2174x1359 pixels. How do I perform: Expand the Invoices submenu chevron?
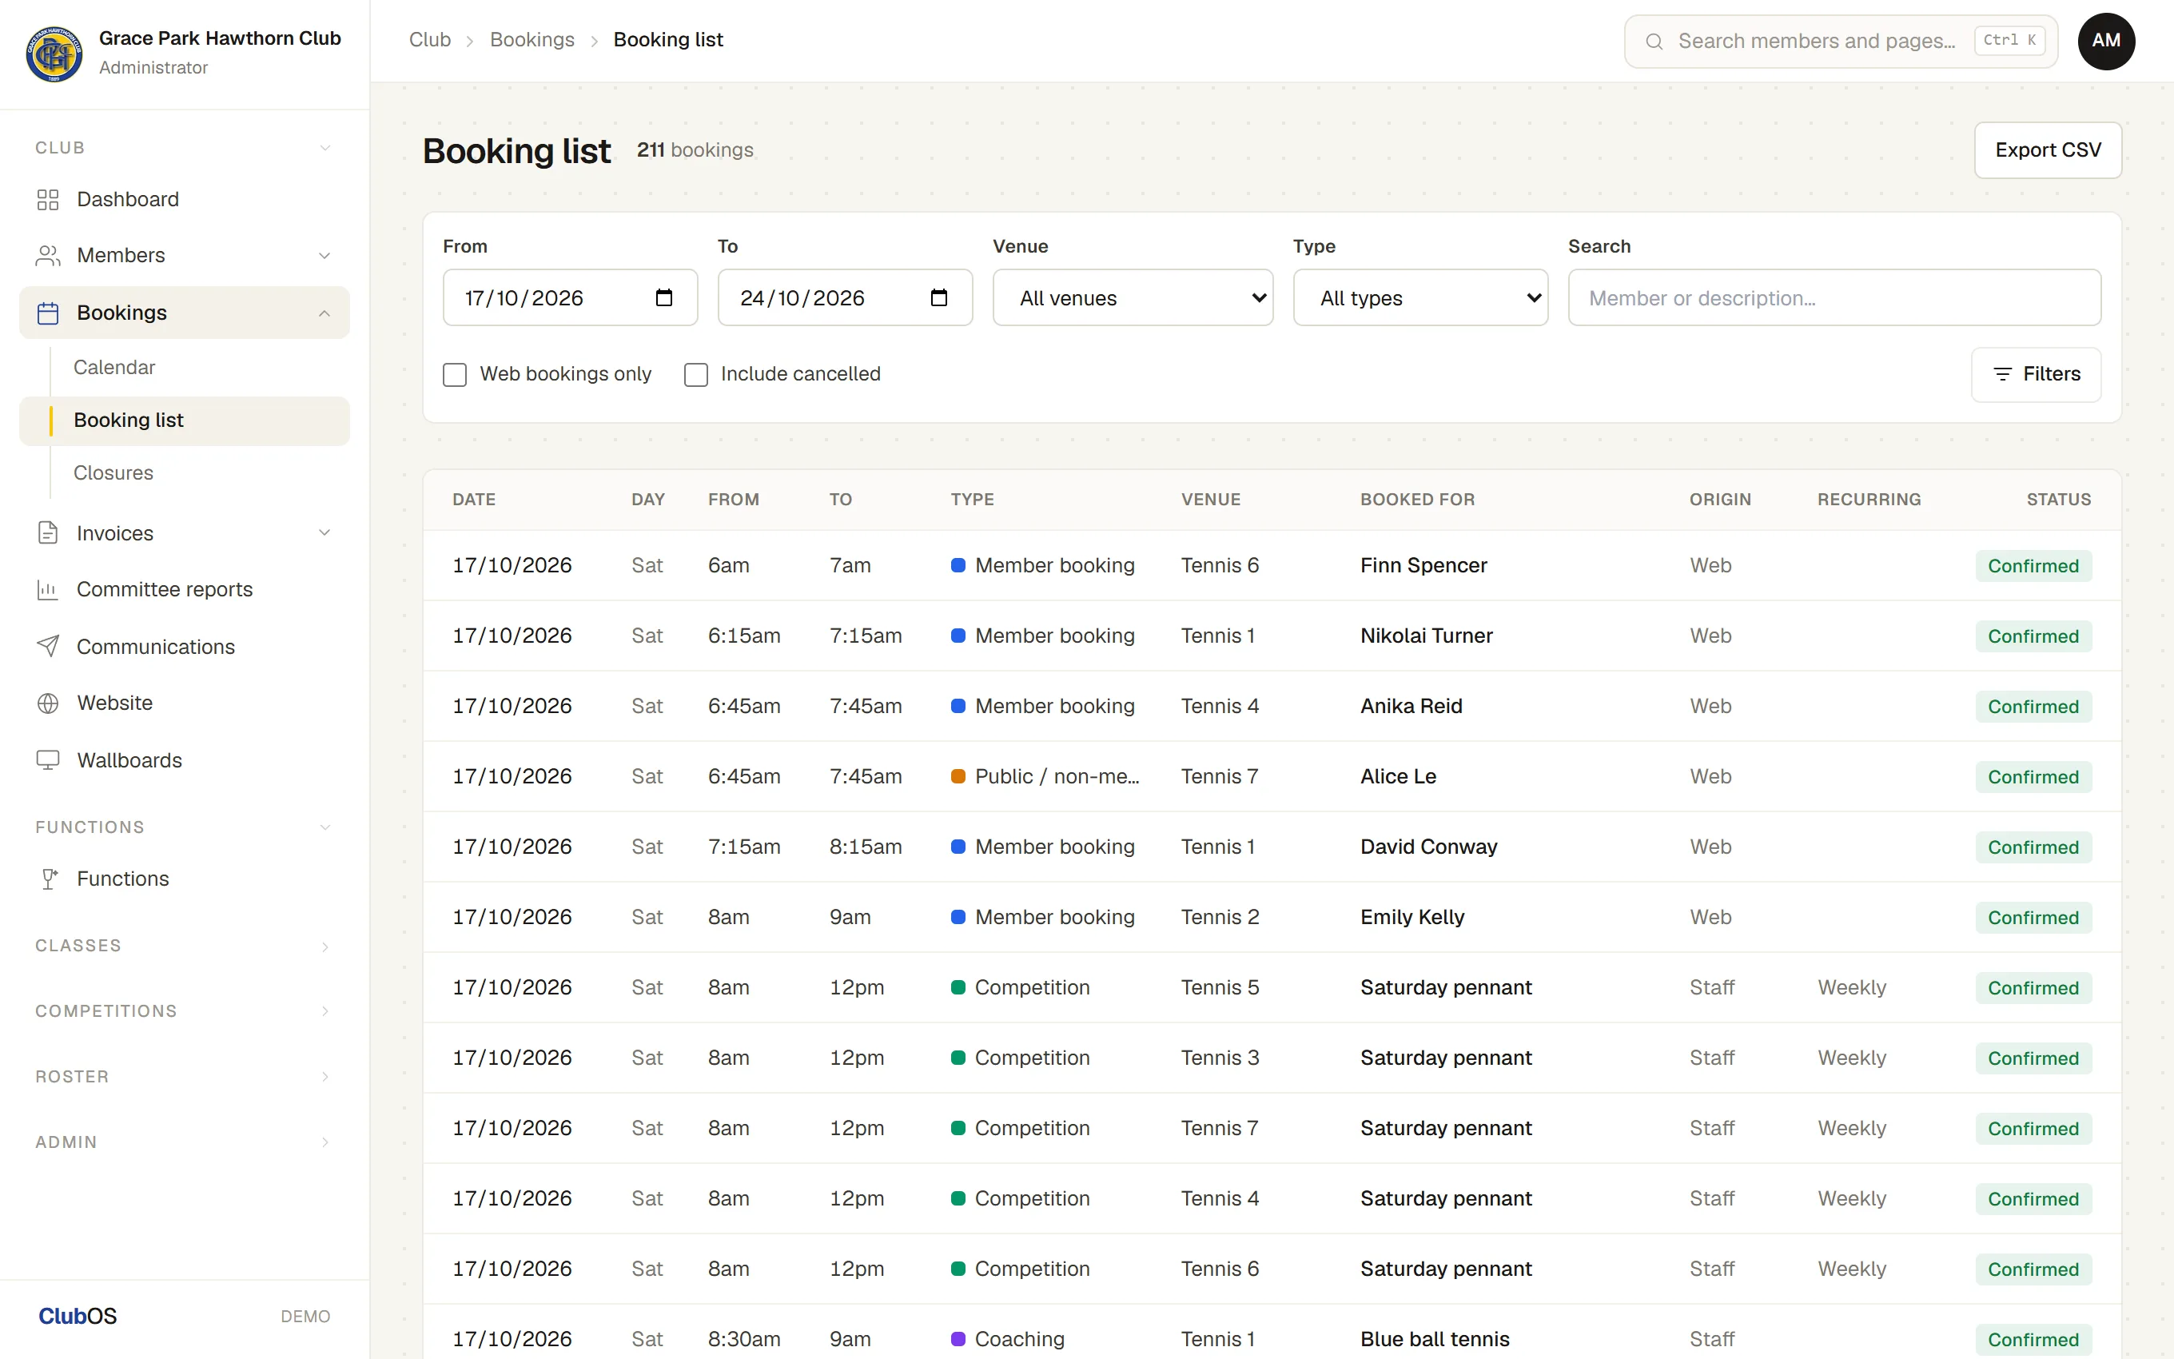(x=325, y=533)
